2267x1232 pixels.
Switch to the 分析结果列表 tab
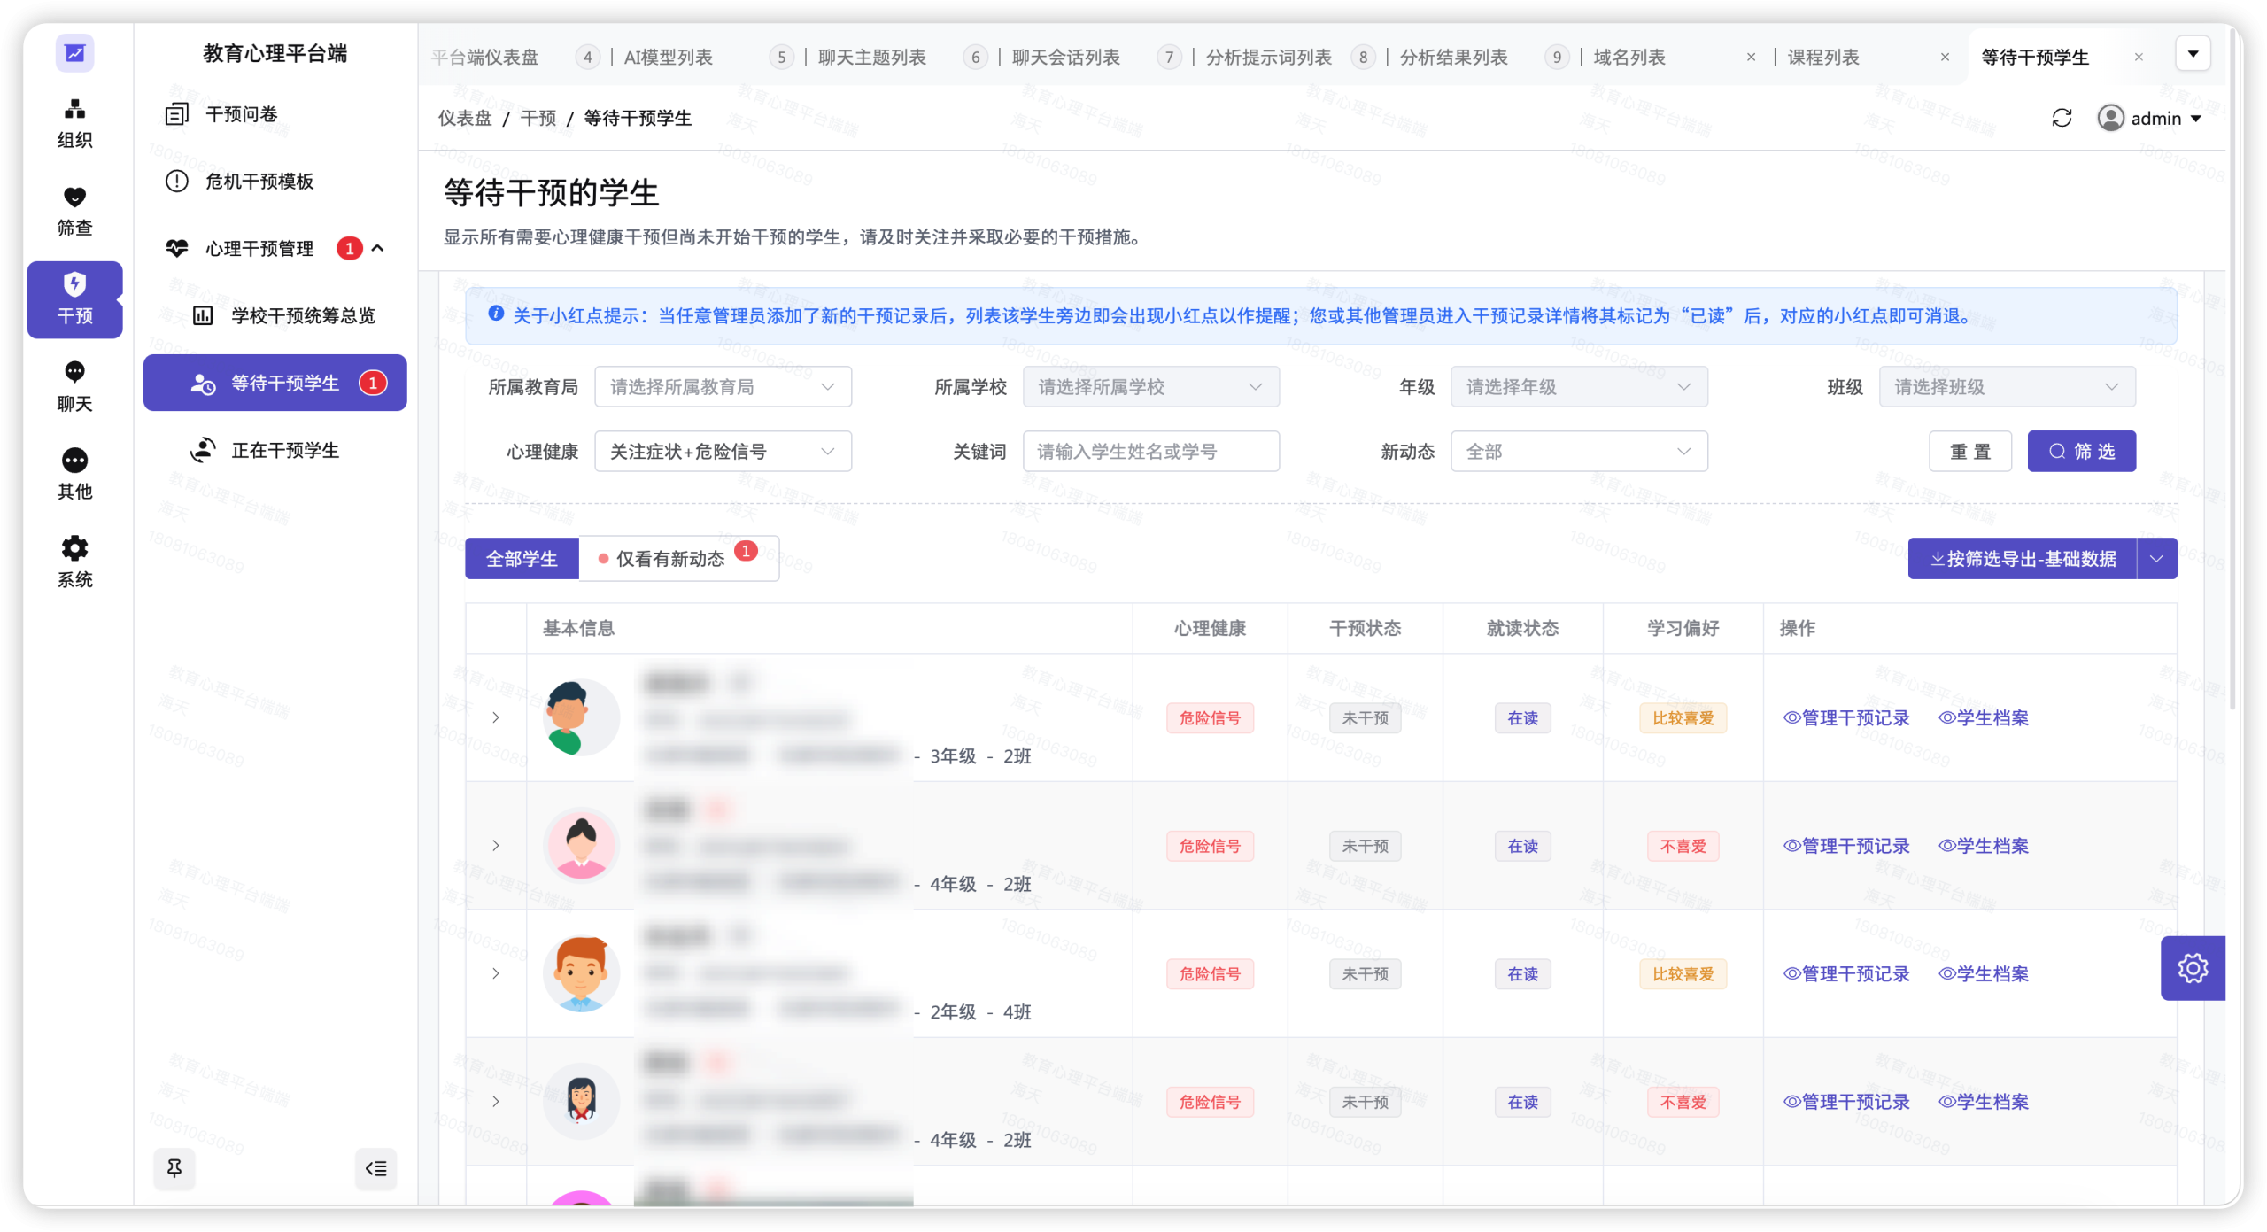[1453, 58]
